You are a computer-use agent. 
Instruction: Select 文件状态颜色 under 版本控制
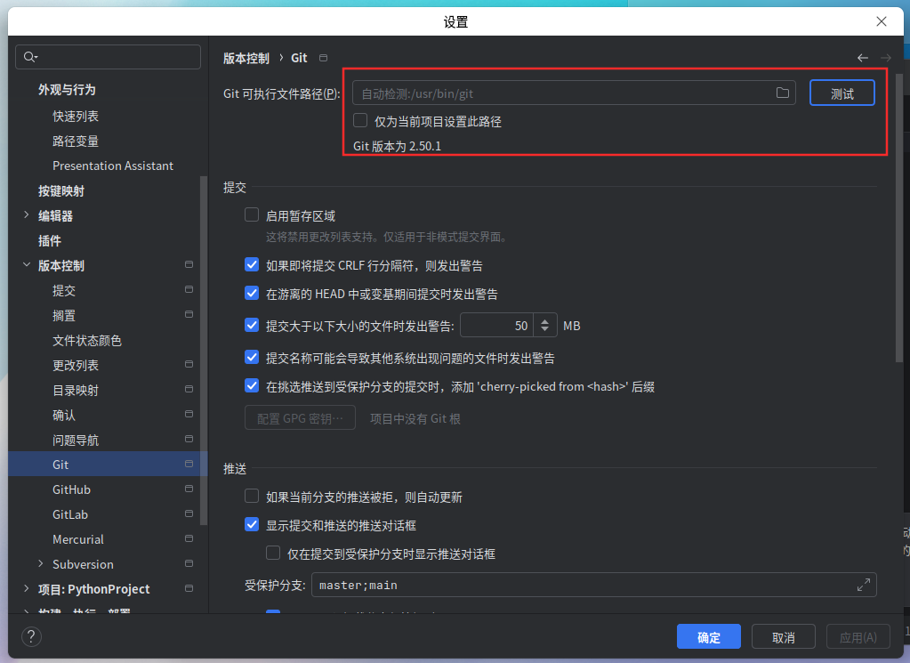point(87,340)
